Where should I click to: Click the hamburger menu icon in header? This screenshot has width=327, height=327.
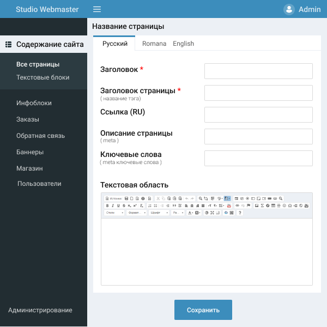click(97, 9)
